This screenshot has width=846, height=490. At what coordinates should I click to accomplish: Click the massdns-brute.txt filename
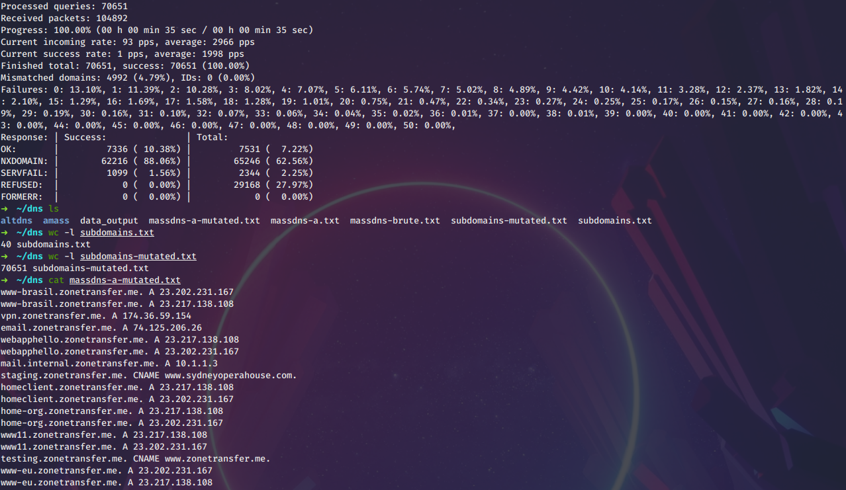395,221
